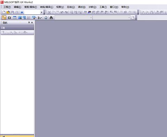
Task: Toggle the navigation window toolbar icon
Action: (4, 18)
